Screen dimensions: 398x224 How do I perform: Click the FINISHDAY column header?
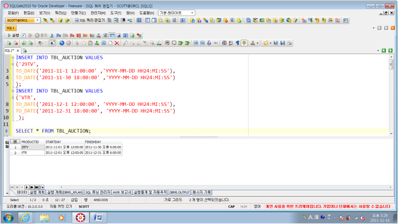click(103, 142)
